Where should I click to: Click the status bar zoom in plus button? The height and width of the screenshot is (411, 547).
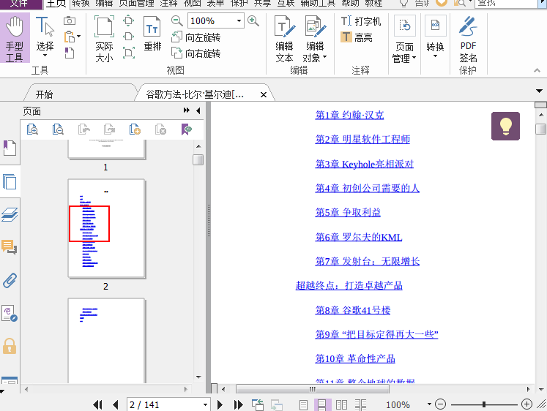526,404
